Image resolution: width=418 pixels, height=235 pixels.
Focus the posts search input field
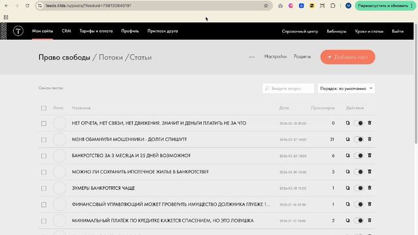point(288,89)
